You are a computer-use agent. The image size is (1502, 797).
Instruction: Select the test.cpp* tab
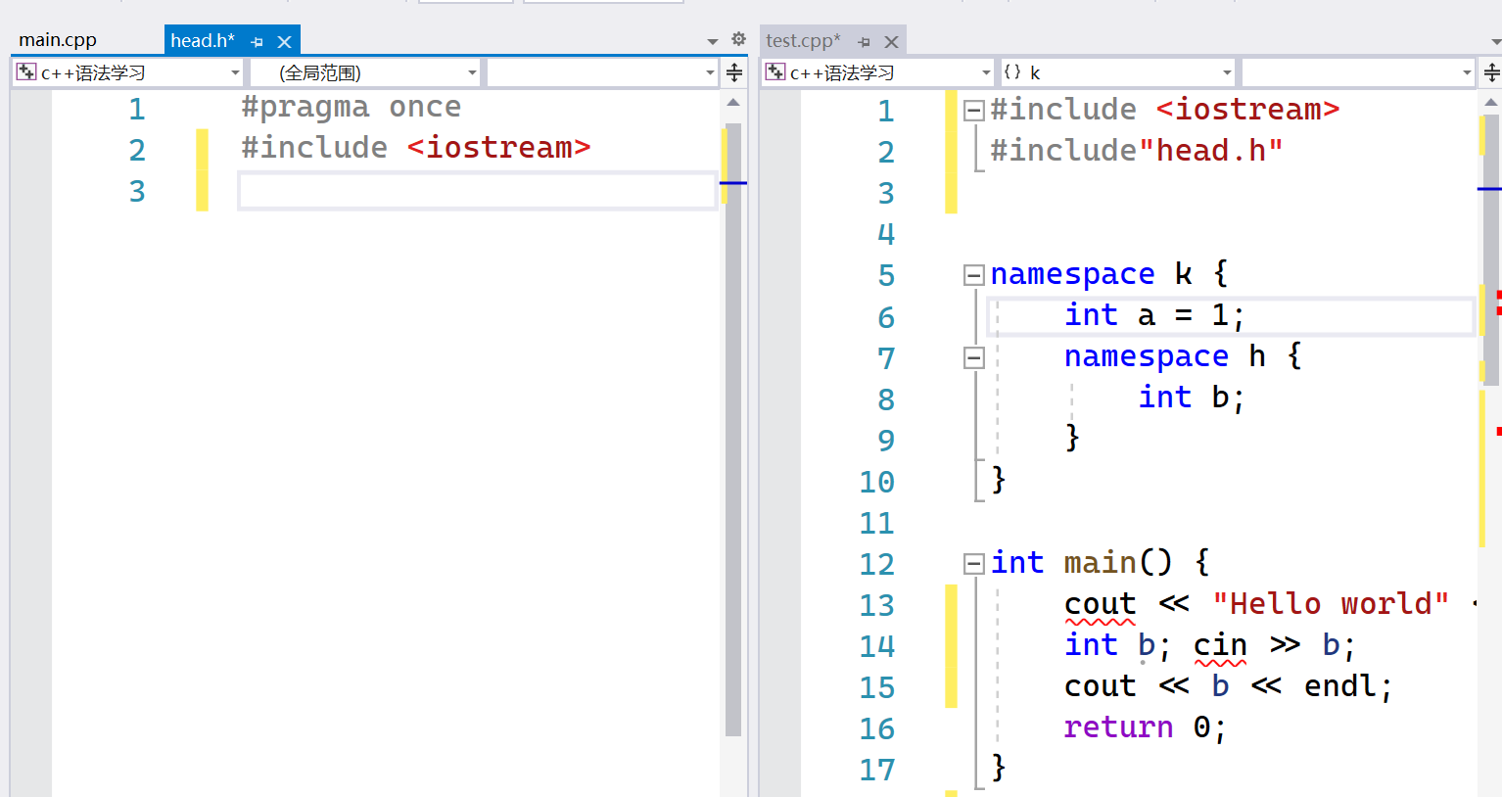tap(803, 40)
